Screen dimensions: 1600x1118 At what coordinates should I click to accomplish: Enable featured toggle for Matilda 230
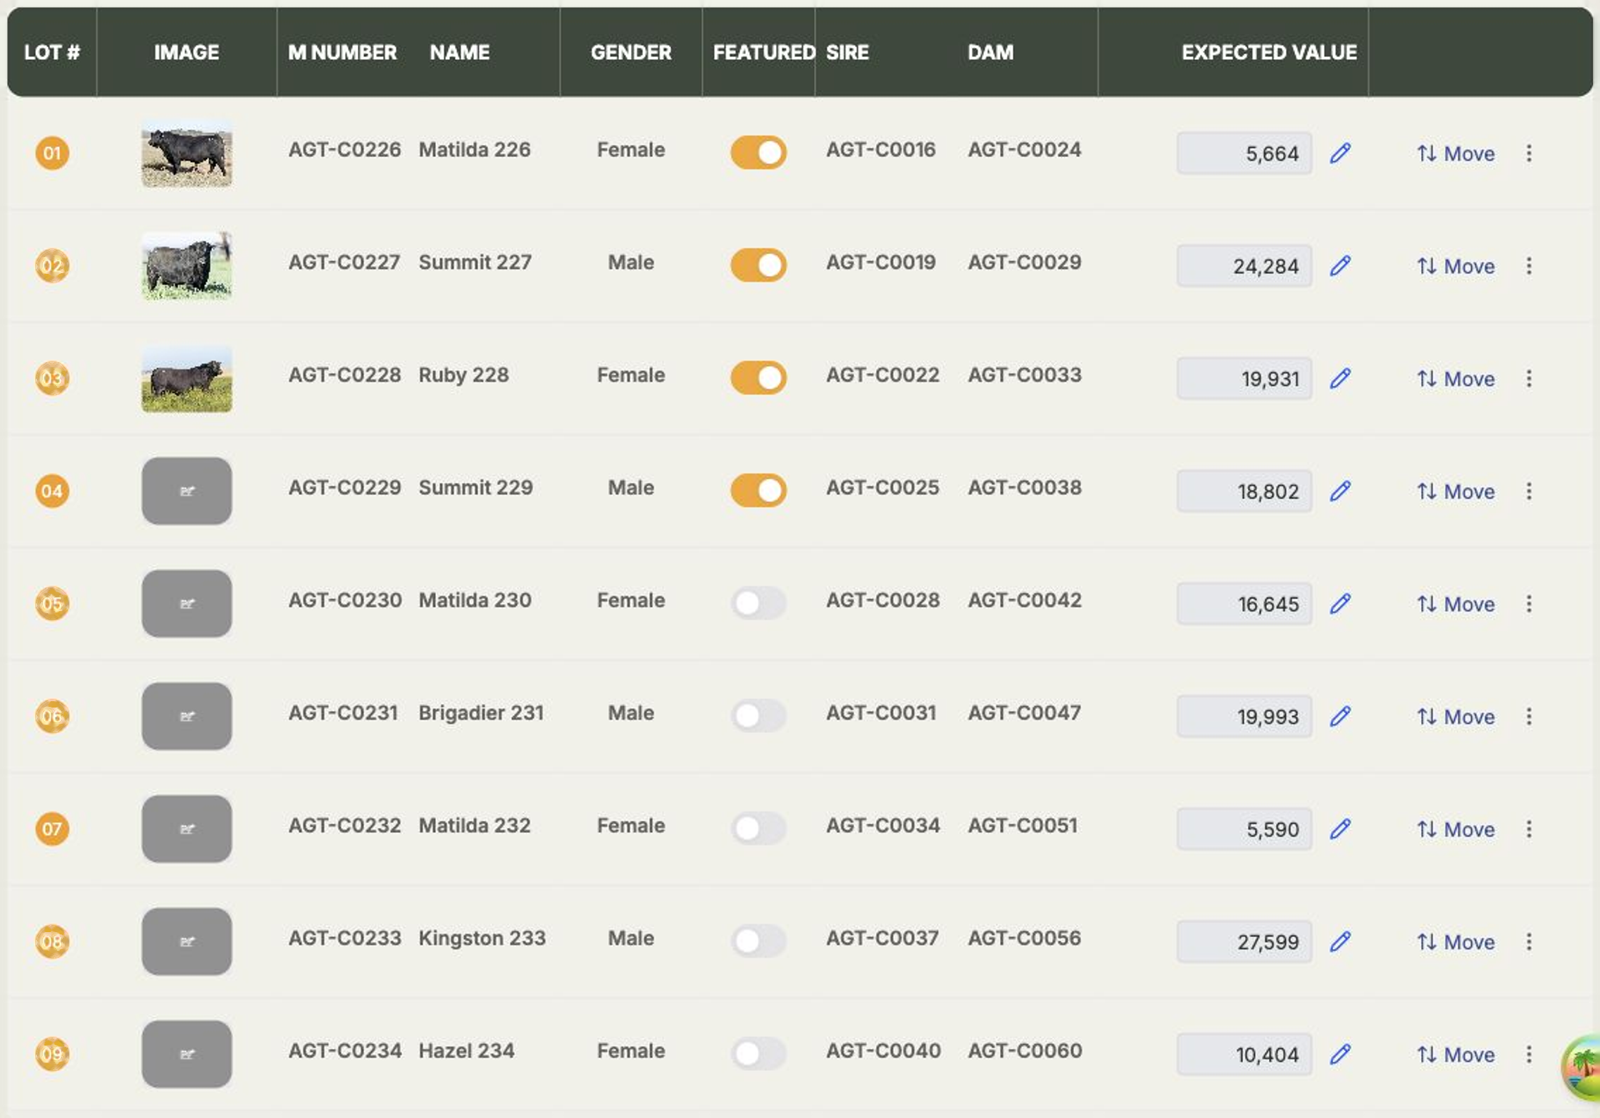tap(758, 603)
